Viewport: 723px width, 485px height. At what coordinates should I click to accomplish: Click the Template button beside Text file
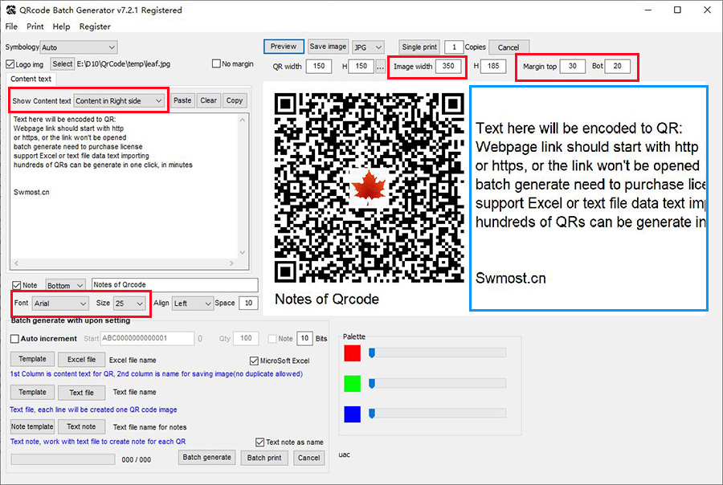tap(32, 392)
